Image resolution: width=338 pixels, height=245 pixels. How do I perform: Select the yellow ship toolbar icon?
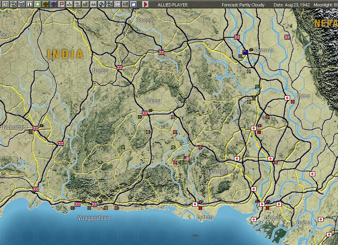click(70, 4)
